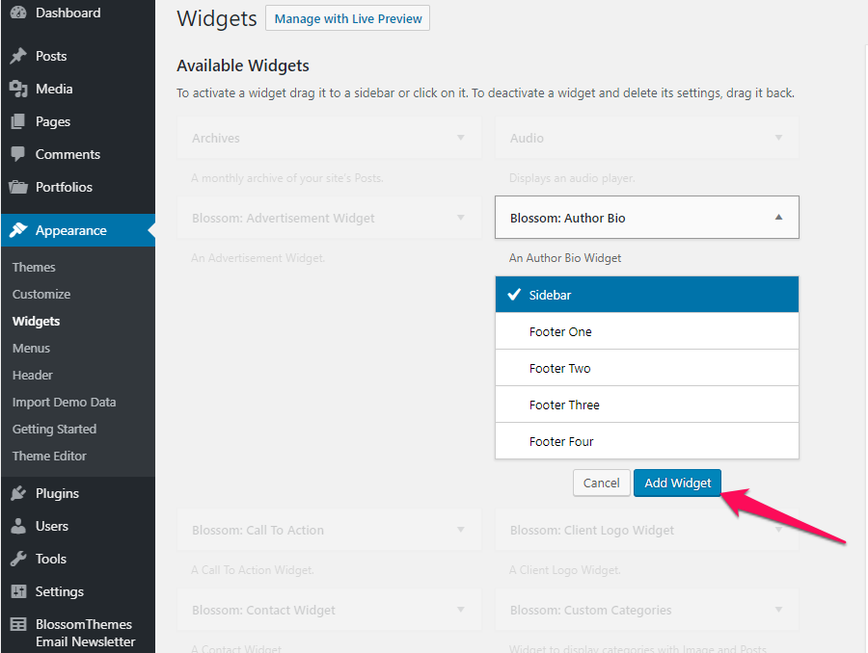
Task: Open the Media menu item
Action: pos(54,89)
